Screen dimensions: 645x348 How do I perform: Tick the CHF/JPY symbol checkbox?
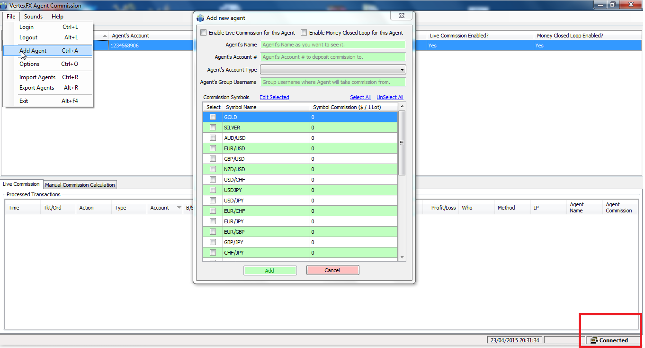(x=213, y=253)
